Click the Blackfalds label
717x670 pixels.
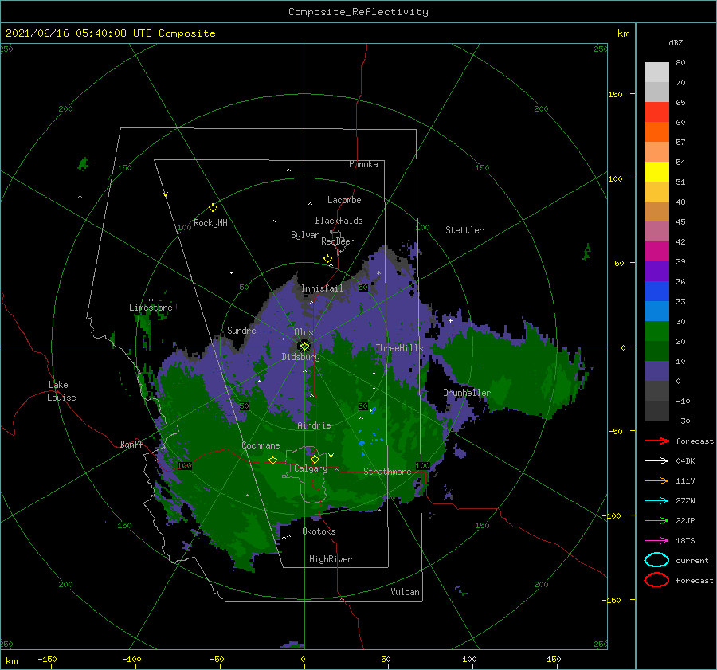(x=339, y=221)
